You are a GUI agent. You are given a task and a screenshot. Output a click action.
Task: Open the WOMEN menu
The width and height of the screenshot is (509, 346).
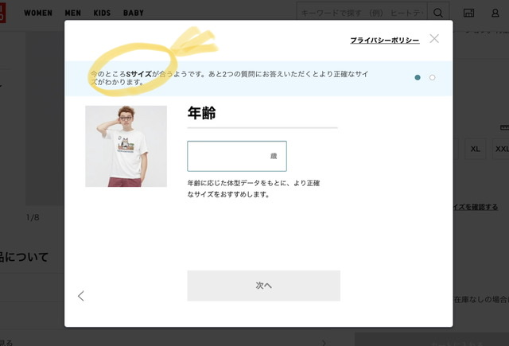pyautogui.click(x=38, y=14)
